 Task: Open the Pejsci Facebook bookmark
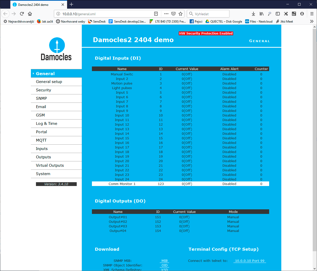tap(196, 21)
